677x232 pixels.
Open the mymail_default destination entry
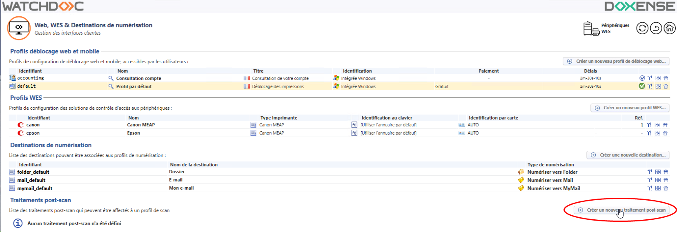(35, 188)
